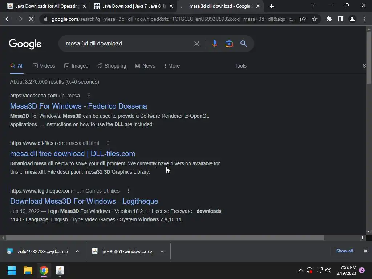Open Mesa3D For Windows Federico Dossena link
Screen dimensions: 372x279
pos(78,106)
